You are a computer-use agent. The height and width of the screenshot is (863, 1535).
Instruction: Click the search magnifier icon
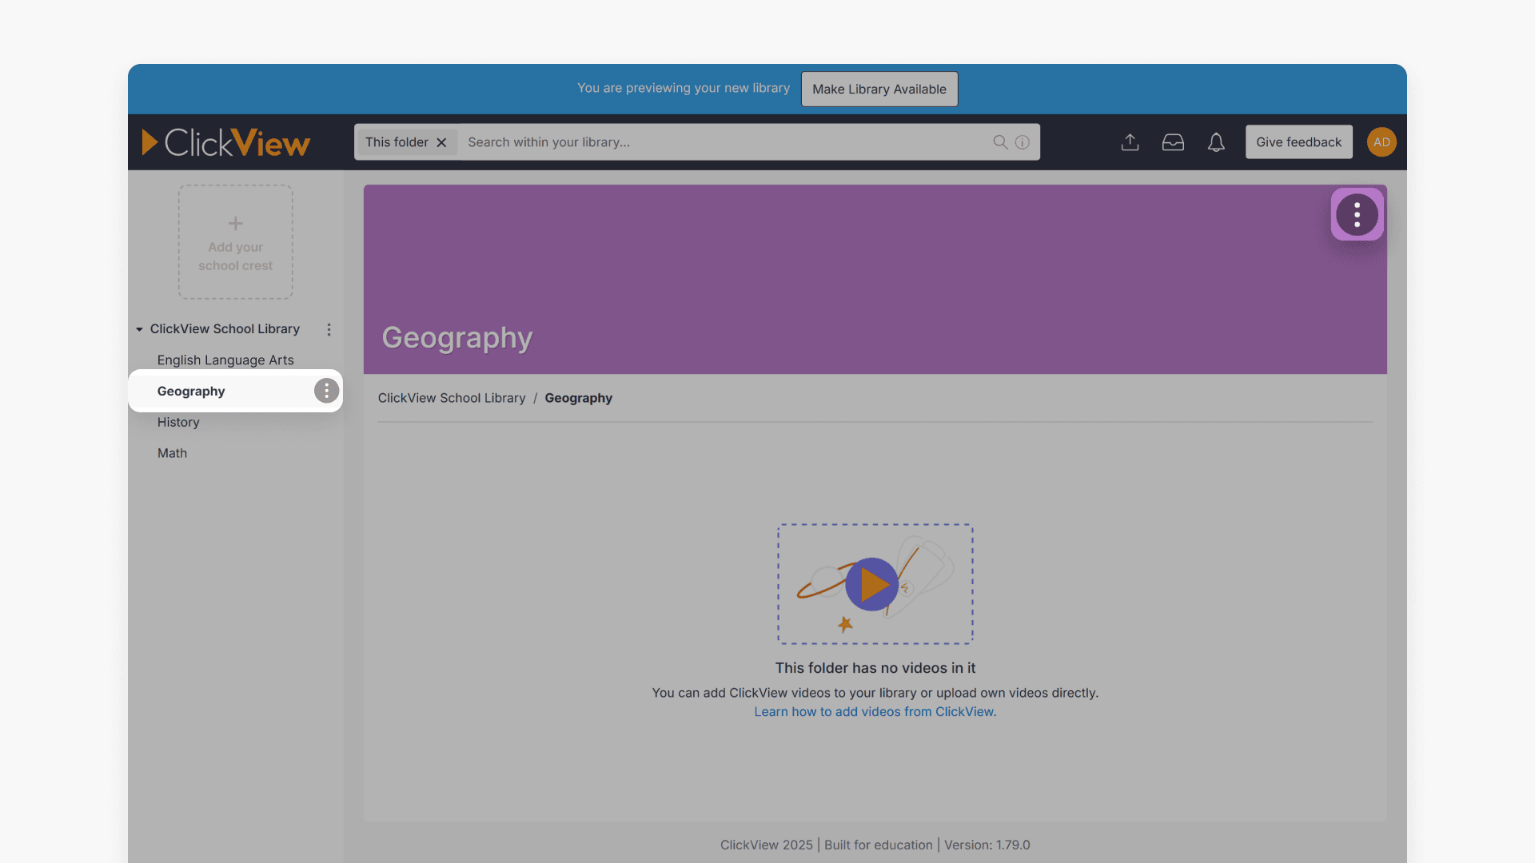point(999,142)
